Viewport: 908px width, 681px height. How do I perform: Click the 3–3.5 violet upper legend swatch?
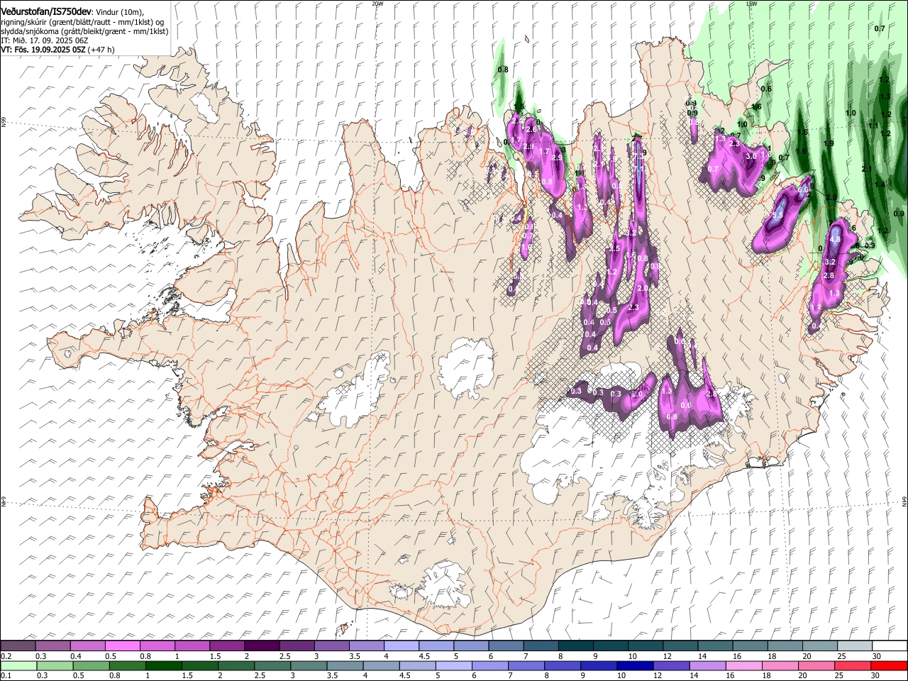click(x=331, y=646)
